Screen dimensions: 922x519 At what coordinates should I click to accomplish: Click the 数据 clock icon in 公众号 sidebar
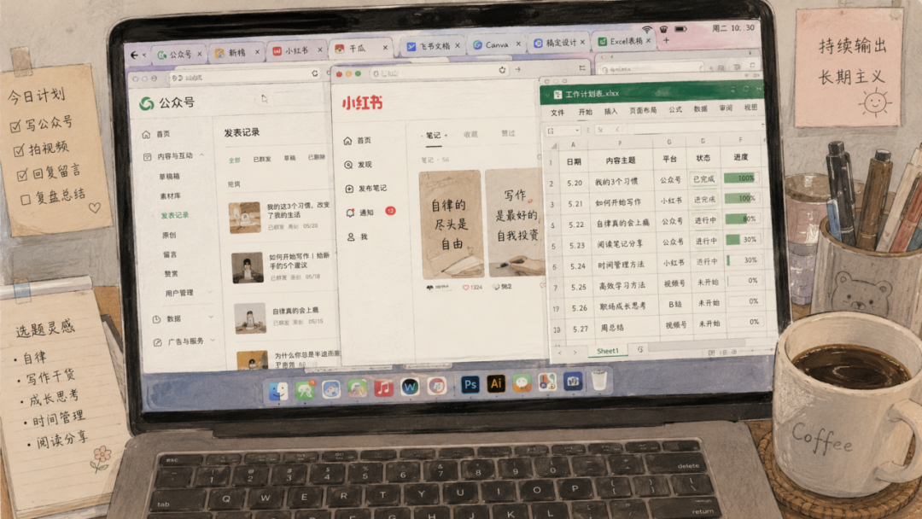[x=156, y=319]
